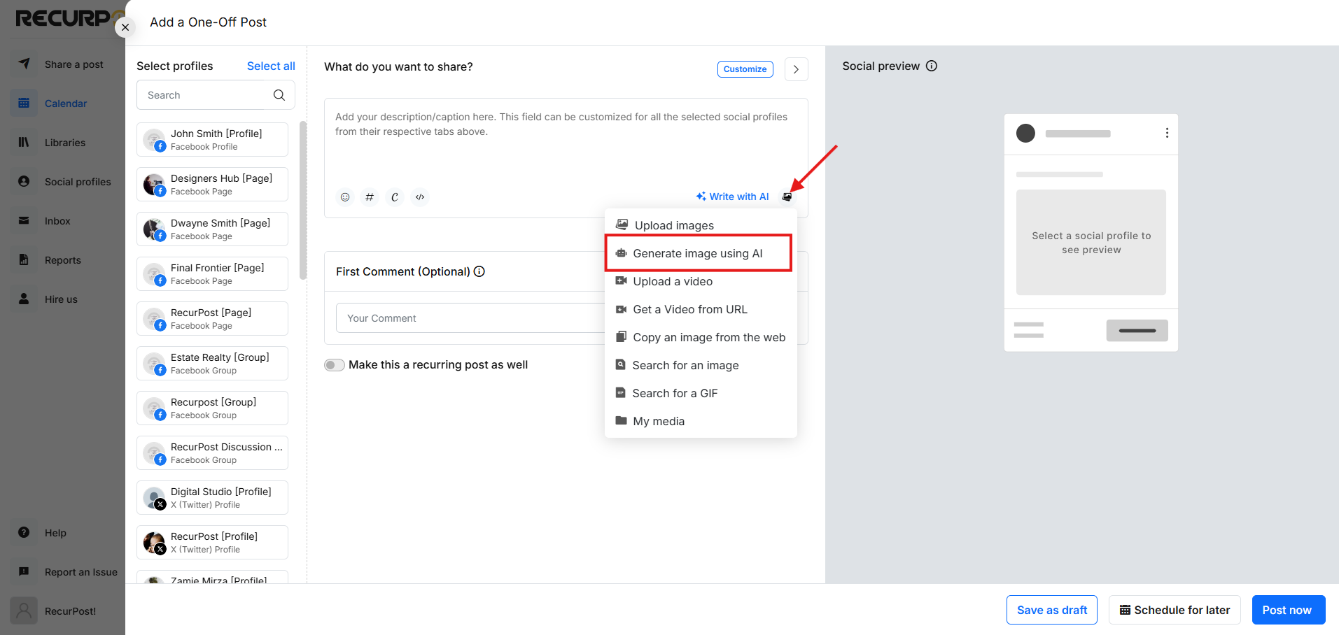Select Upload images menu option

tap(701, 225)
